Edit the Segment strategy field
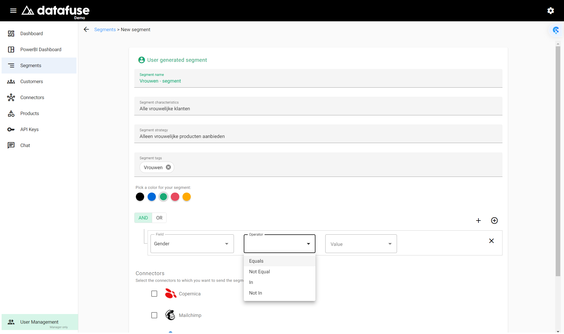Image resolution: width=564 pixels, height=334 pixels. 318,134
